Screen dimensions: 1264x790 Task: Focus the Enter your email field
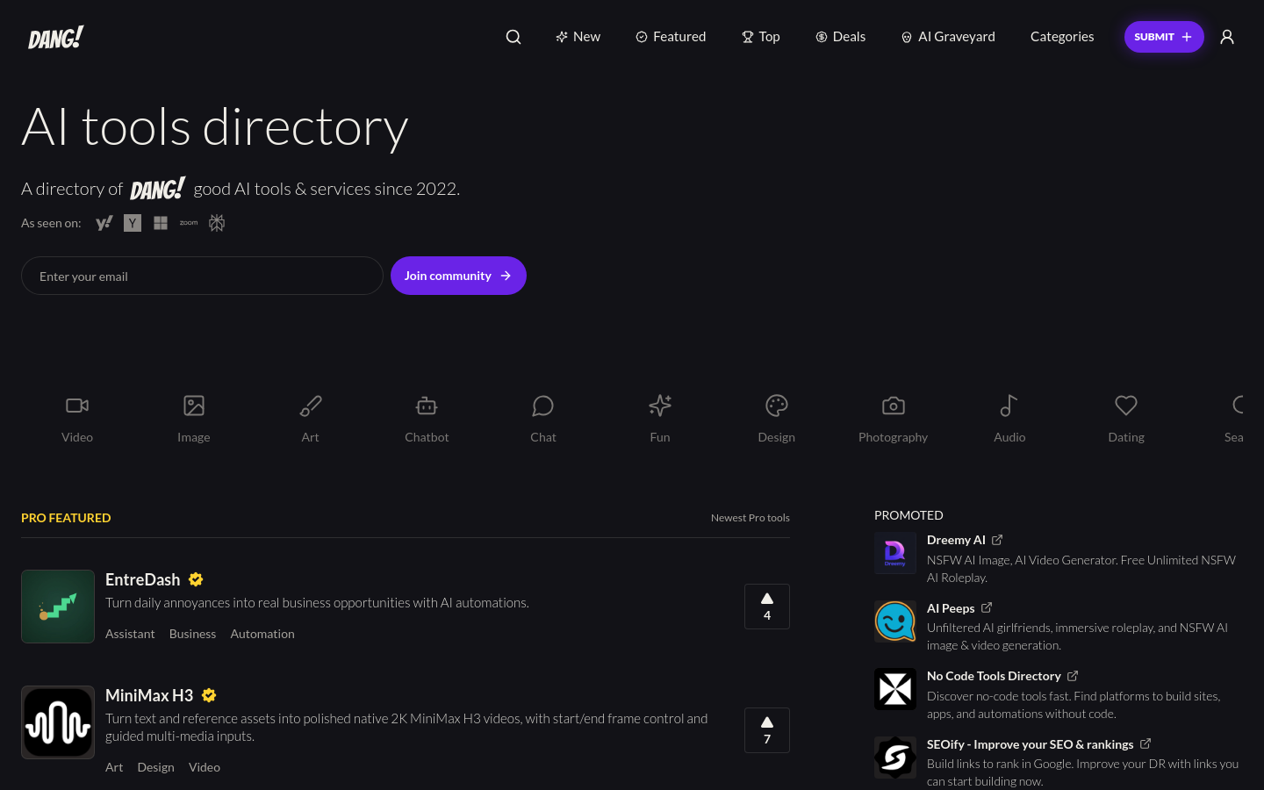click(202, 276)
